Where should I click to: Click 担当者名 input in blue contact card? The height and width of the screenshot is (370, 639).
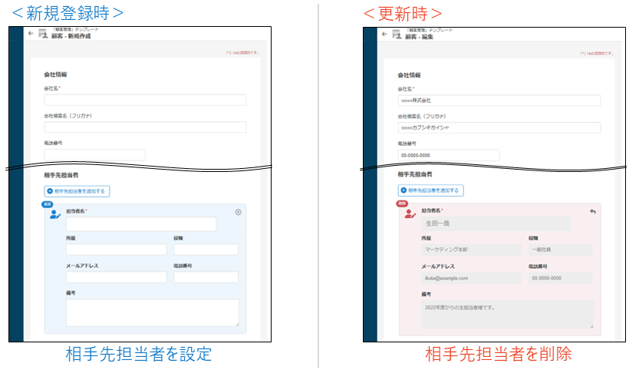click(141, 224)
